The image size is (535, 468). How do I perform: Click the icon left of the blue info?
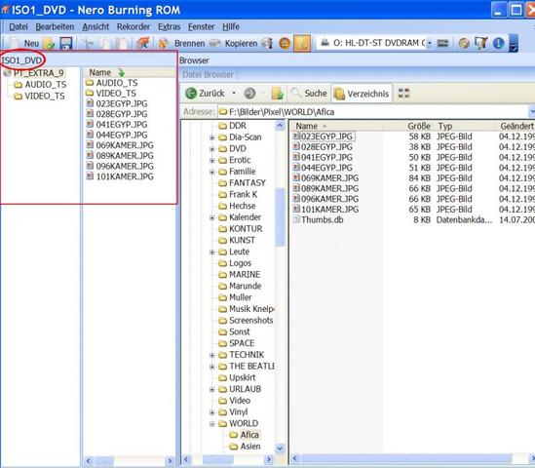pos(481,43)
